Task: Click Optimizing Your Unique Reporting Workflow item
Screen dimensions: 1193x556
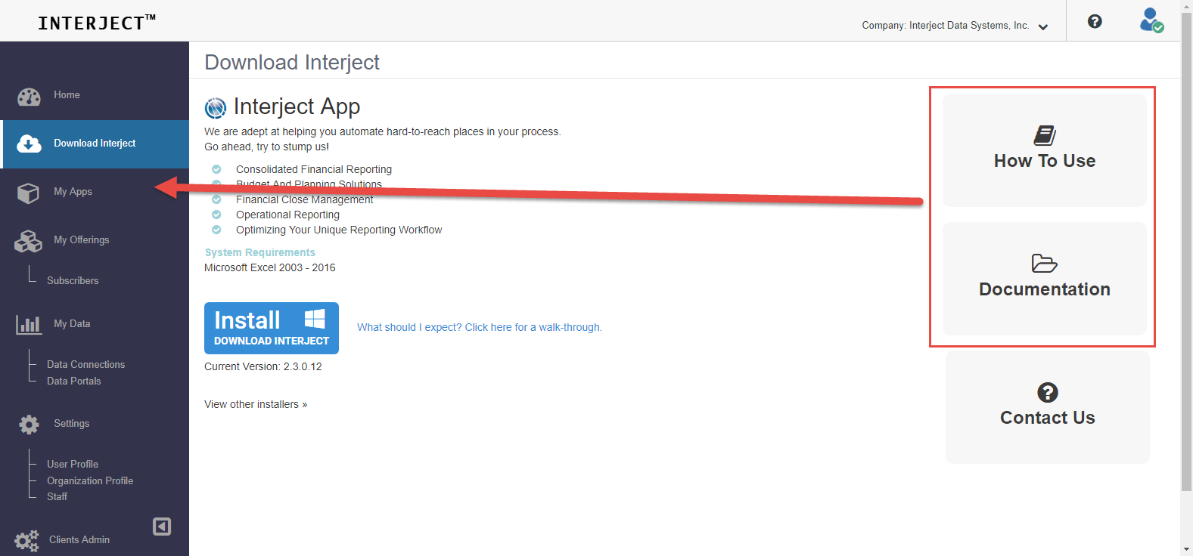Action: click(x=339, y=230)
